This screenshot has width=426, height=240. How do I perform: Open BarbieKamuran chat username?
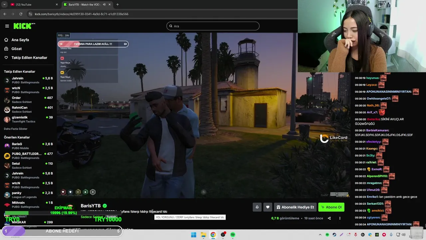click(377, 130)
